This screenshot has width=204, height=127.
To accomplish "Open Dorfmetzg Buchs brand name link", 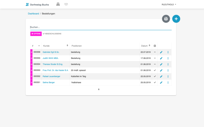I will (x=39, y=5).
